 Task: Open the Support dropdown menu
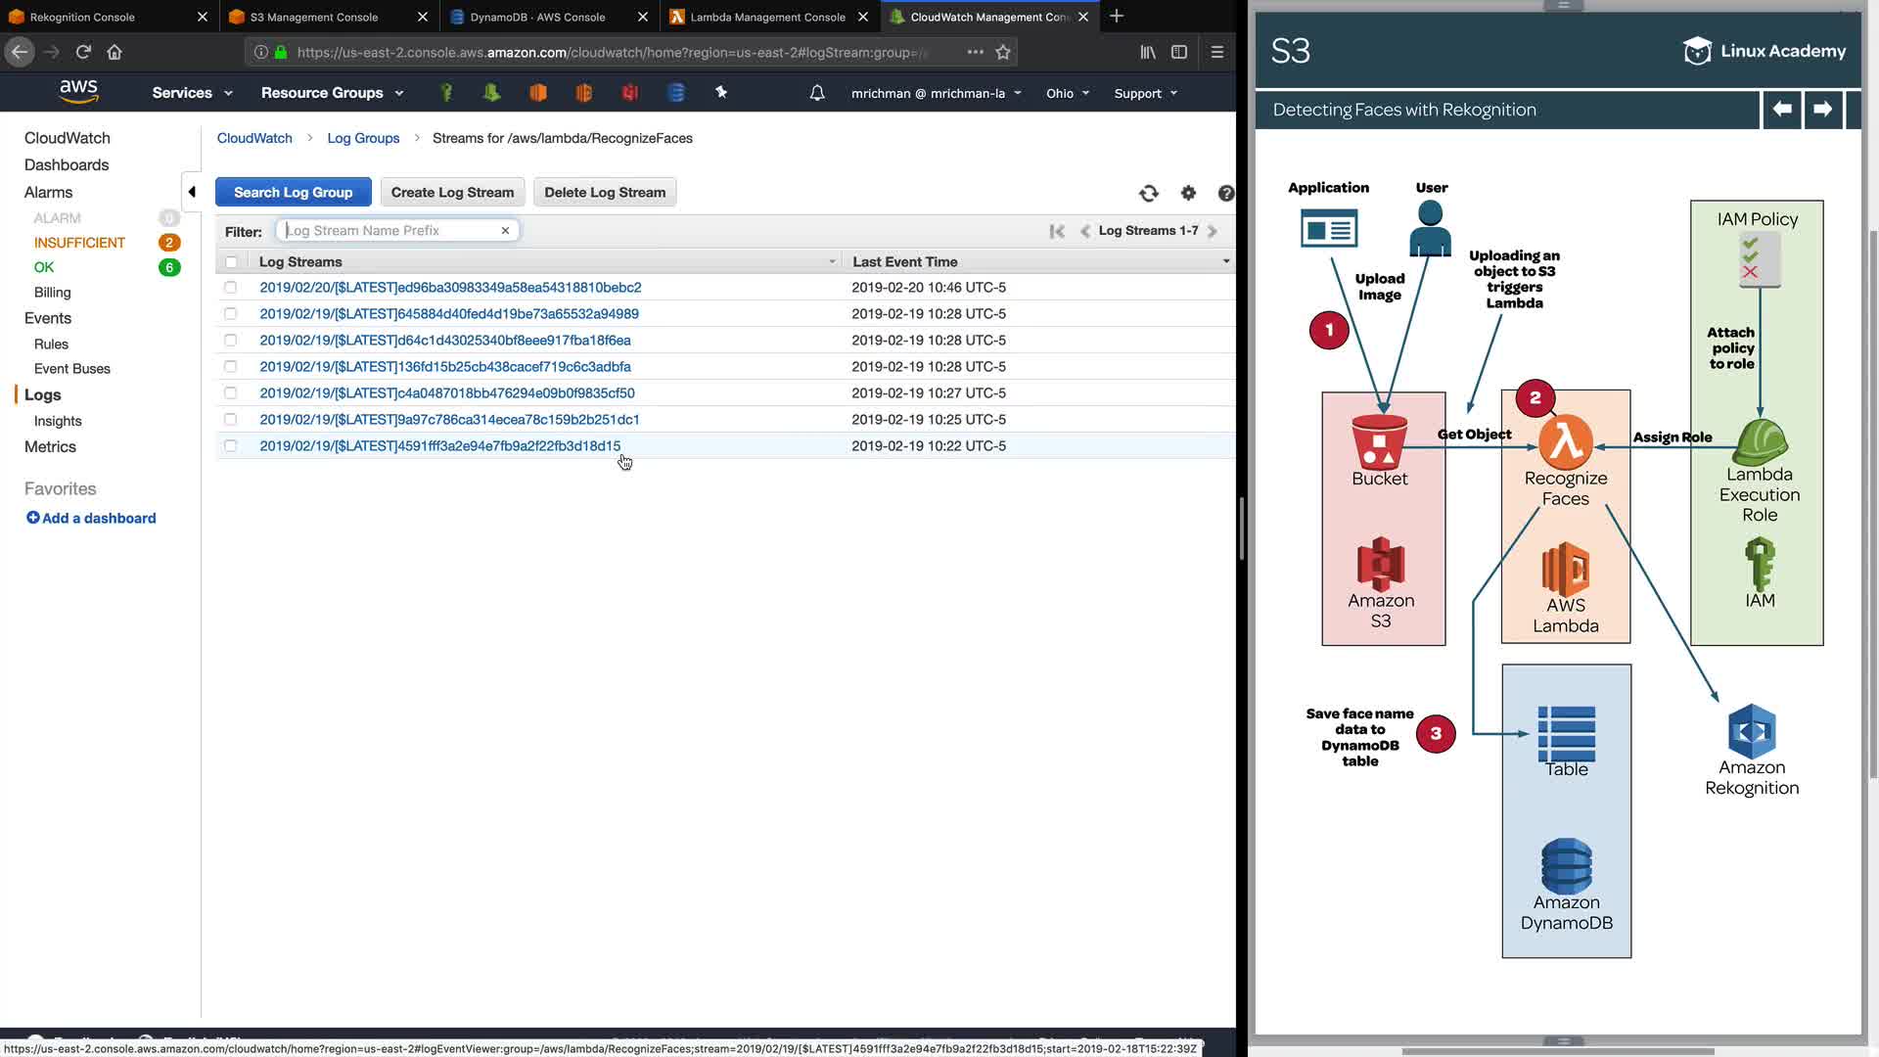pos(1145,93)
